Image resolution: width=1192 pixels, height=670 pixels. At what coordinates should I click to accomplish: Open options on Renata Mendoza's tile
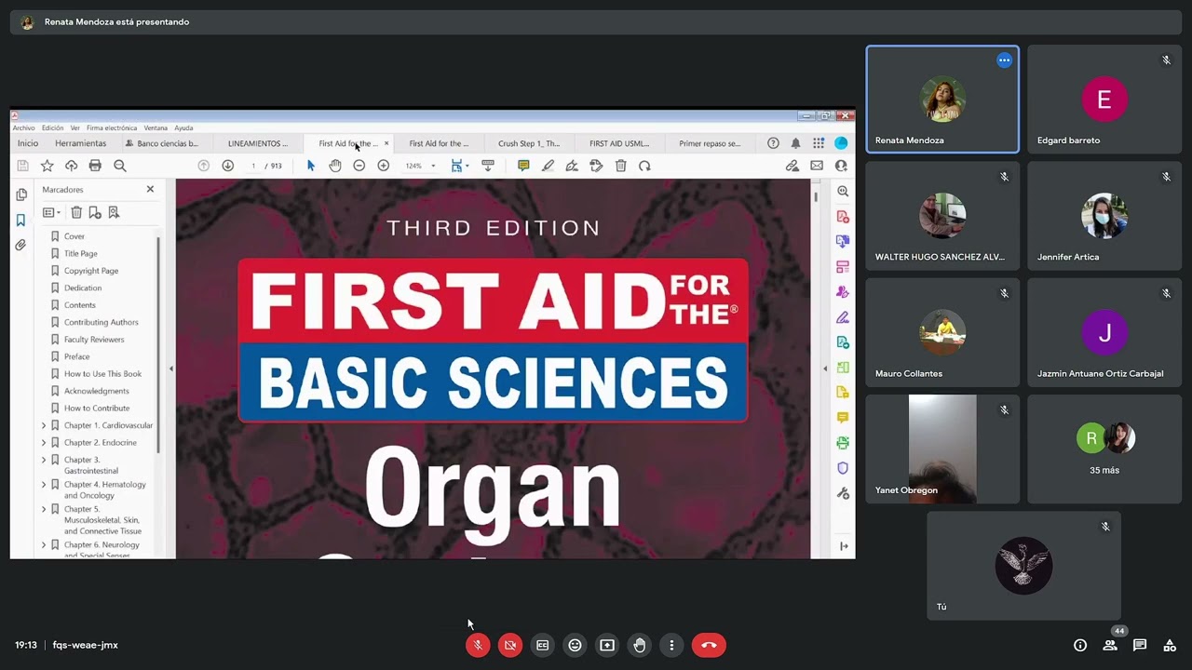(x=1004, y=60)
